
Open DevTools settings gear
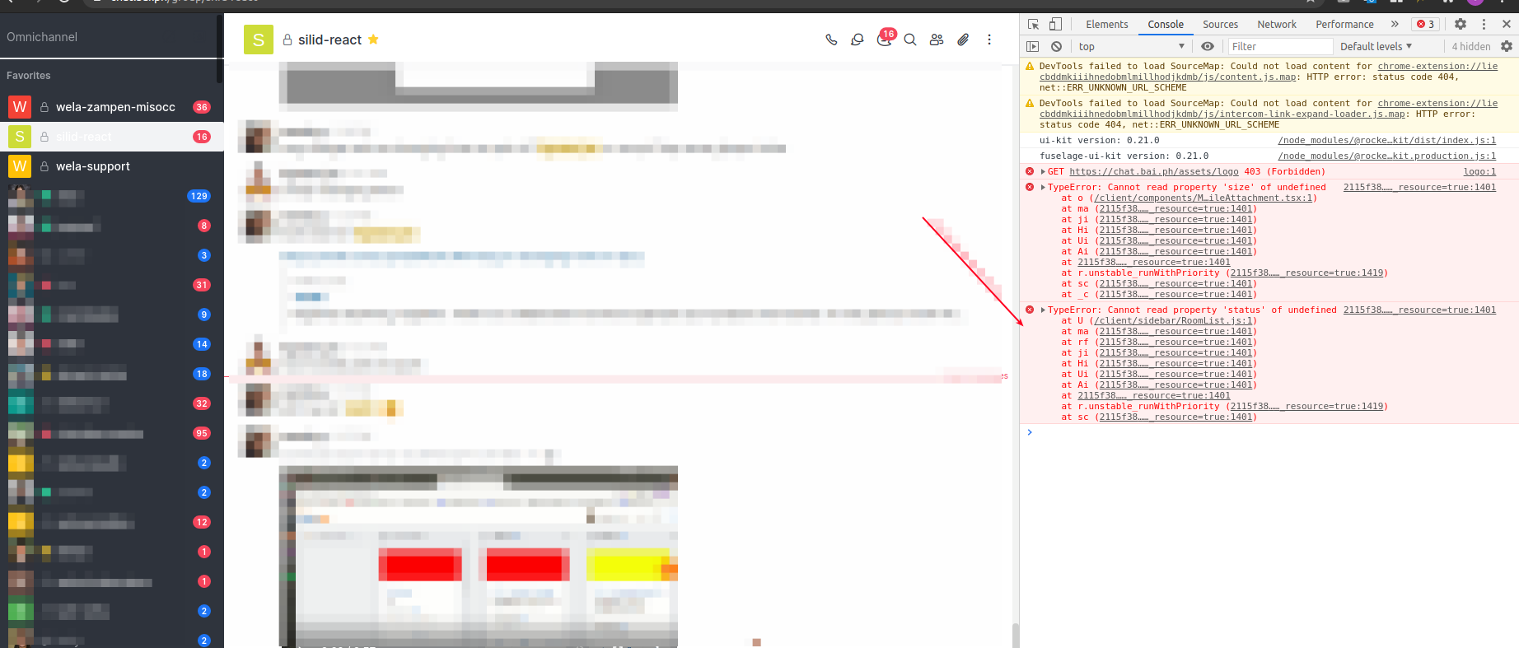1461,24
